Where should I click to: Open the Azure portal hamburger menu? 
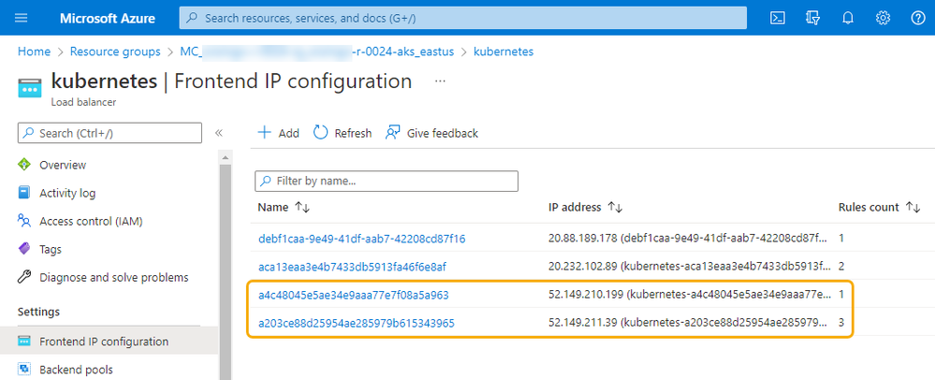tap(22, 18)
